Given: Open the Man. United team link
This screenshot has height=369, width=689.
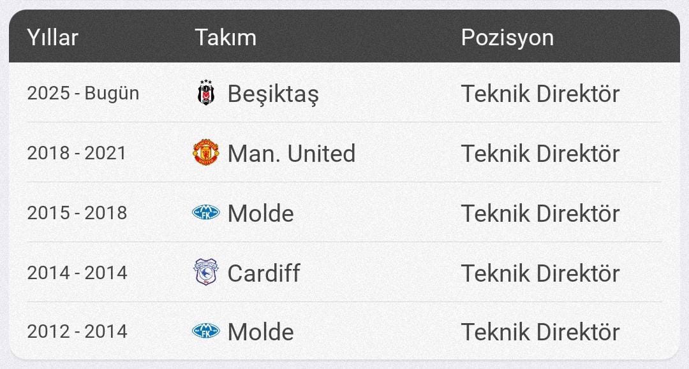Looking at the screenshot, I should pyautogui.click(x=292, y=154).
